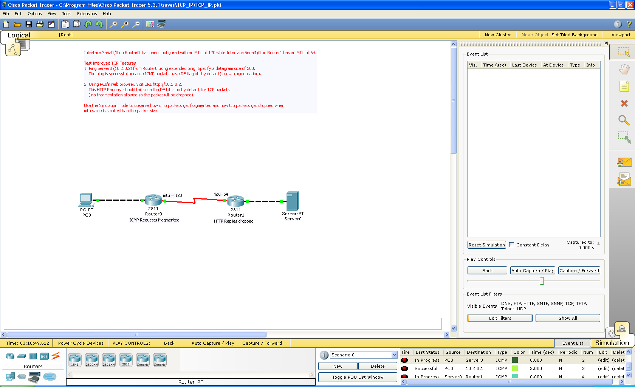Open the Options menu
The image size is (635, 387).
(x=35, y=14)
